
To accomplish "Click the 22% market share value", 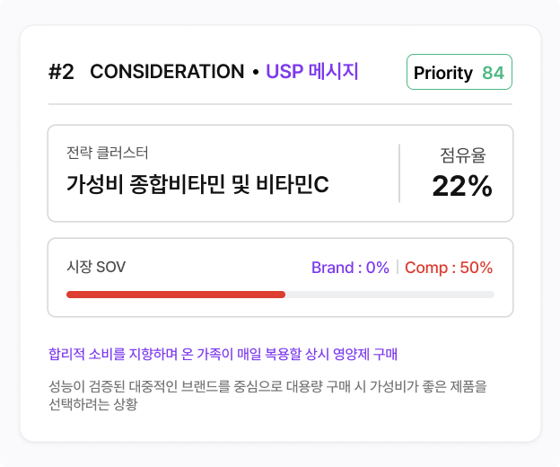I will (462, 186).
